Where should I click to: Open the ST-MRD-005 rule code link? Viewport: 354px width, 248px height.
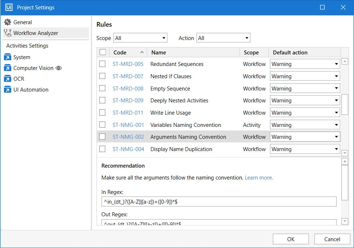tap(128, 64)
